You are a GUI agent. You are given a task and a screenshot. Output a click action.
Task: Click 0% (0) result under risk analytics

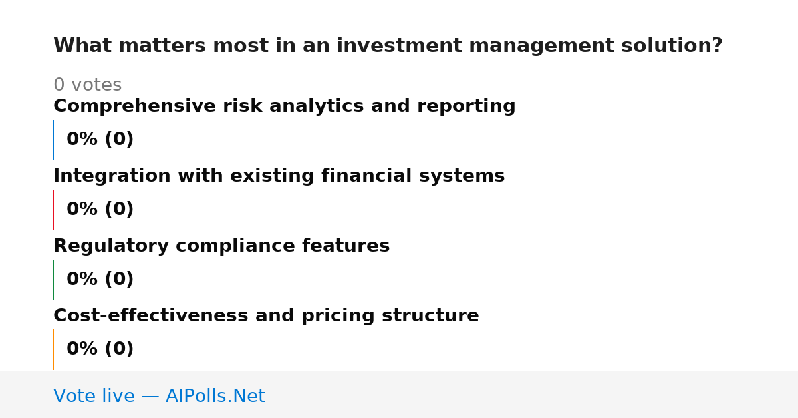(x=100, y=140)
